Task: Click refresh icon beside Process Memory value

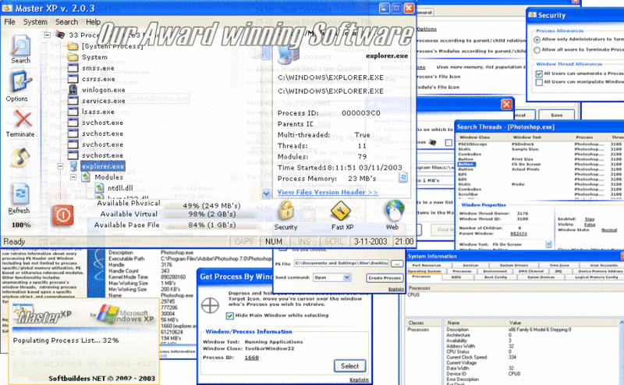Action: [403, 177]
